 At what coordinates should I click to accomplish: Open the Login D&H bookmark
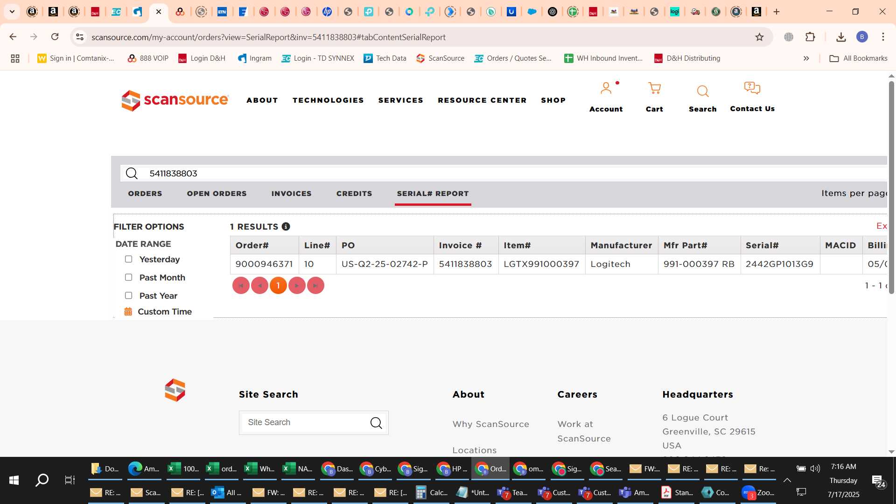202,58
